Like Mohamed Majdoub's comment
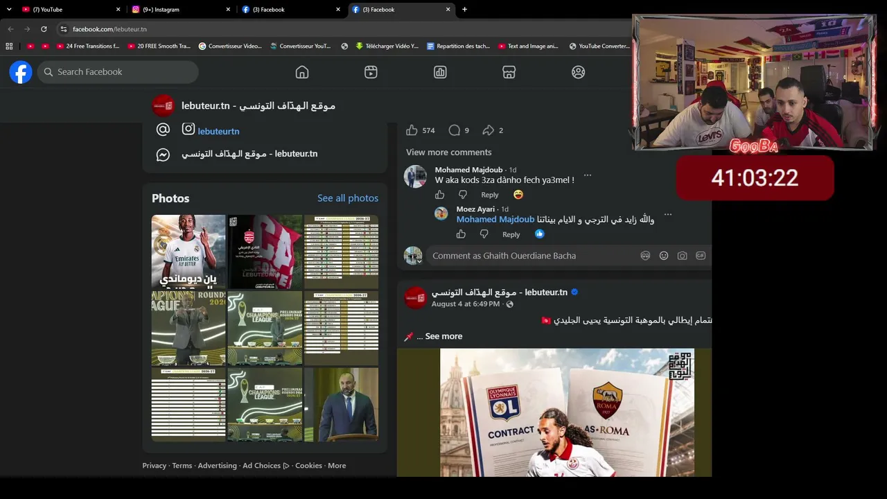The image size is (887, 499). [440, 195]
